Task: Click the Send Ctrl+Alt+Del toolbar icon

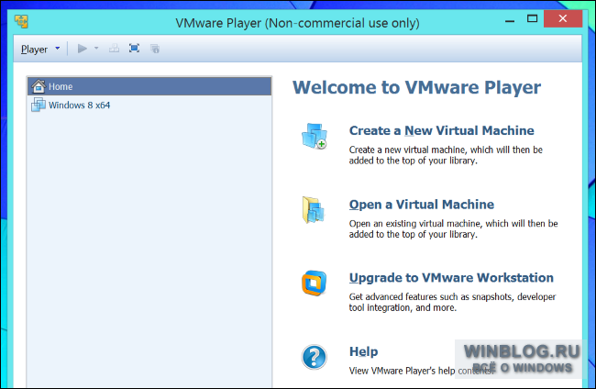Action: (x=114, y=49)
